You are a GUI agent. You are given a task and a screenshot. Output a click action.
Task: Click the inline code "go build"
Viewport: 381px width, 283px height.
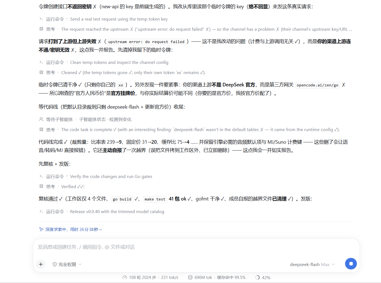[x=122, y=199]
